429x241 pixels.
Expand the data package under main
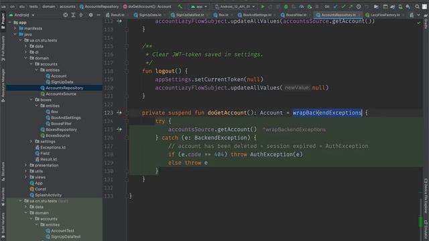click(x=26, y=46)
